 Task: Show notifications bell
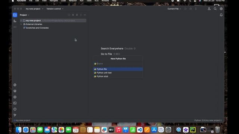(x=221, y=15)
